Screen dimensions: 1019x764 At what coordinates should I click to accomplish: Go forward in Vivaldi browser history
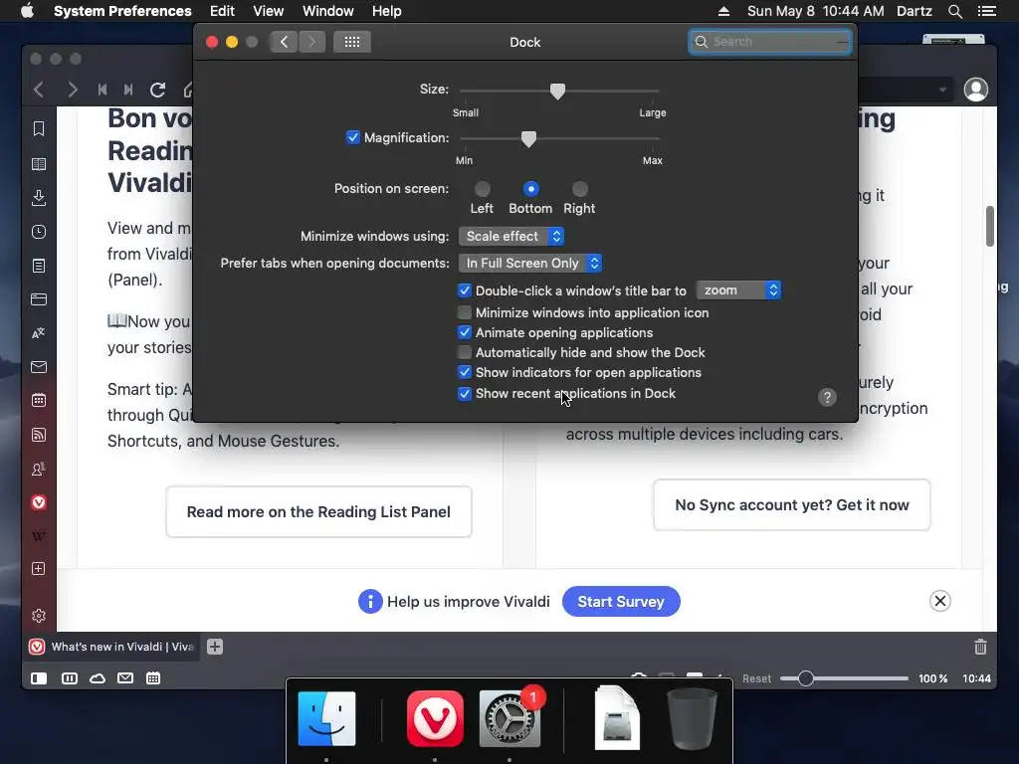72,90
